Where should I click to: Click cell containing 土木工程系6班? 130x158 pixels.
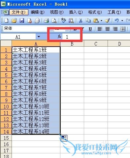(36, 81)
